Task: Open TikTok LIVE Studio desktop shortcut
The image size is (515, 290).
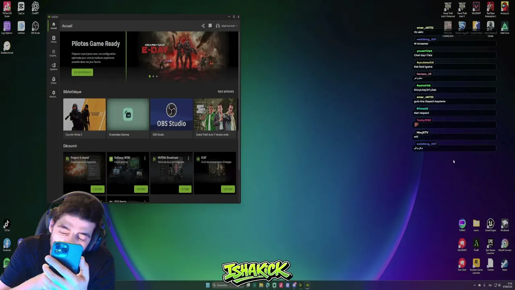Action: tap(7, 9)
